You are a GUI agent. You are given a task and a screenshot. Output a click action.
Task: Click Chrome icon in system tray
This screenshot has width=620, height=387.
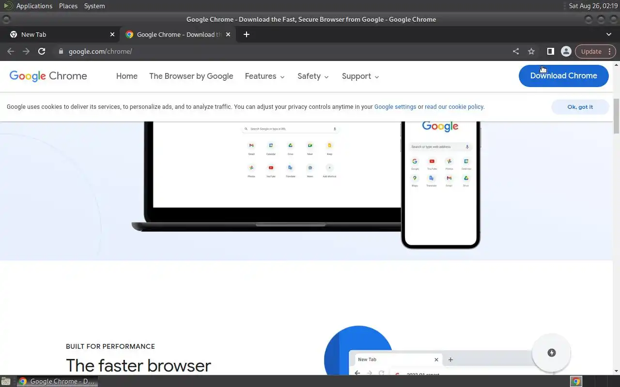(576, 381)
